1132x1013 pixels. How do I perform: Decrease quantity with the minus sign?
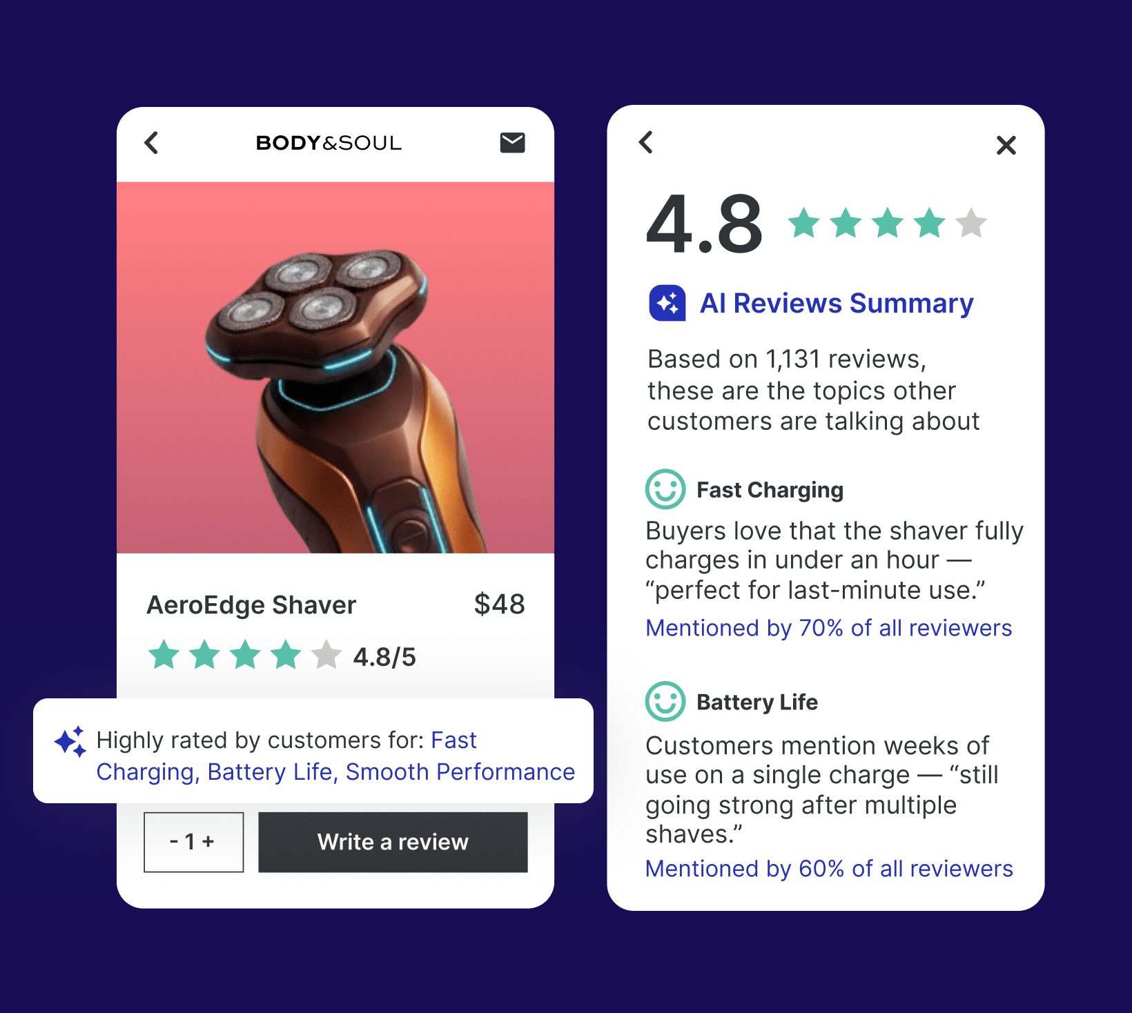[174, 841]
